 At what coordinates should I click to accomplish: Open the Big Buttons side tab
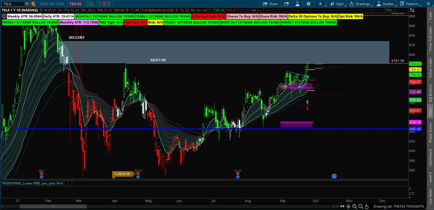tap(430, 93)
